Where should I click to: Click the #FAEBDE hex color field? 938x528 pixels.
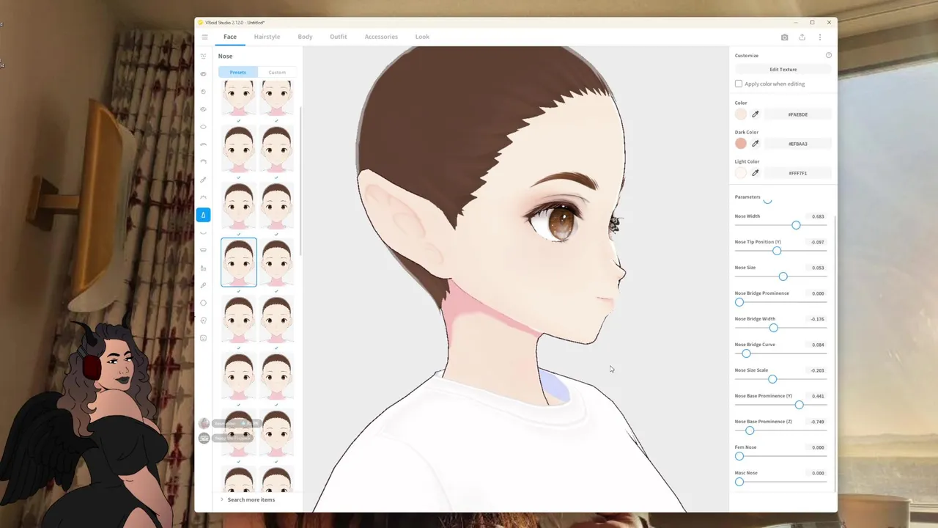797,114
